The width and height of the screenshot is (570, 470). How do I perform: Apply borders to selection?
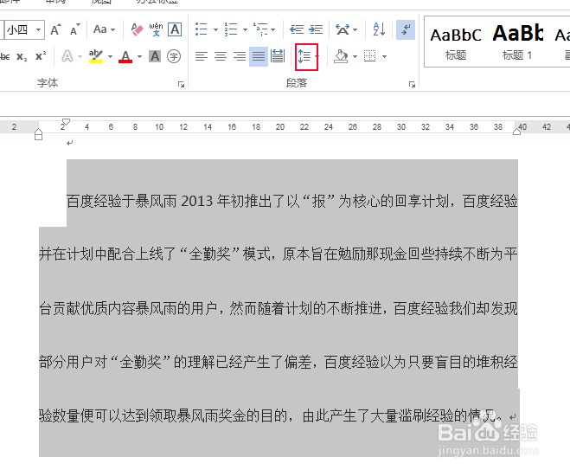click(370, 56)
